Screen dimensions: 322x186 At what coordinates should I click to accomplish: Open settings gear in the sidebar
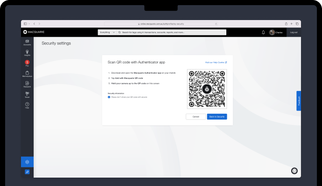tap(27, 162)
